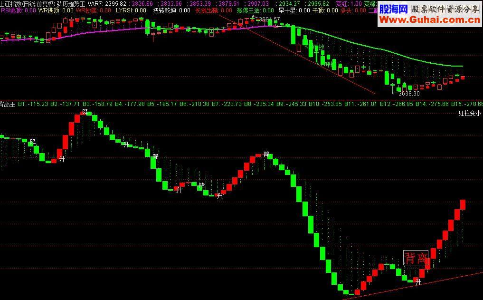Click the 降 marker at the indicator's highest peak
This screenshot has height=300, width=483.
coord(85,112)
